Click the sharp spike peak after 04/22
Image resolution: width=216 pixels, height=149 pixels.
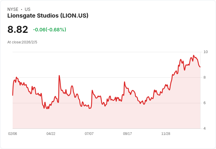[59, 76]
